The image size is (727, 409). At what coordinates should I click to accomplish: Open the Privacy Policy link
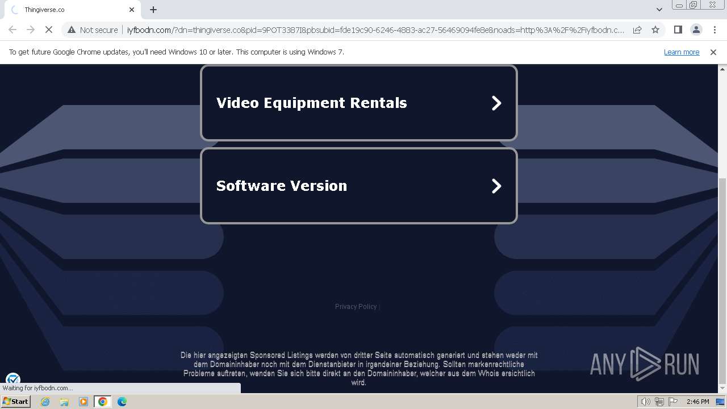coord(356,306)
